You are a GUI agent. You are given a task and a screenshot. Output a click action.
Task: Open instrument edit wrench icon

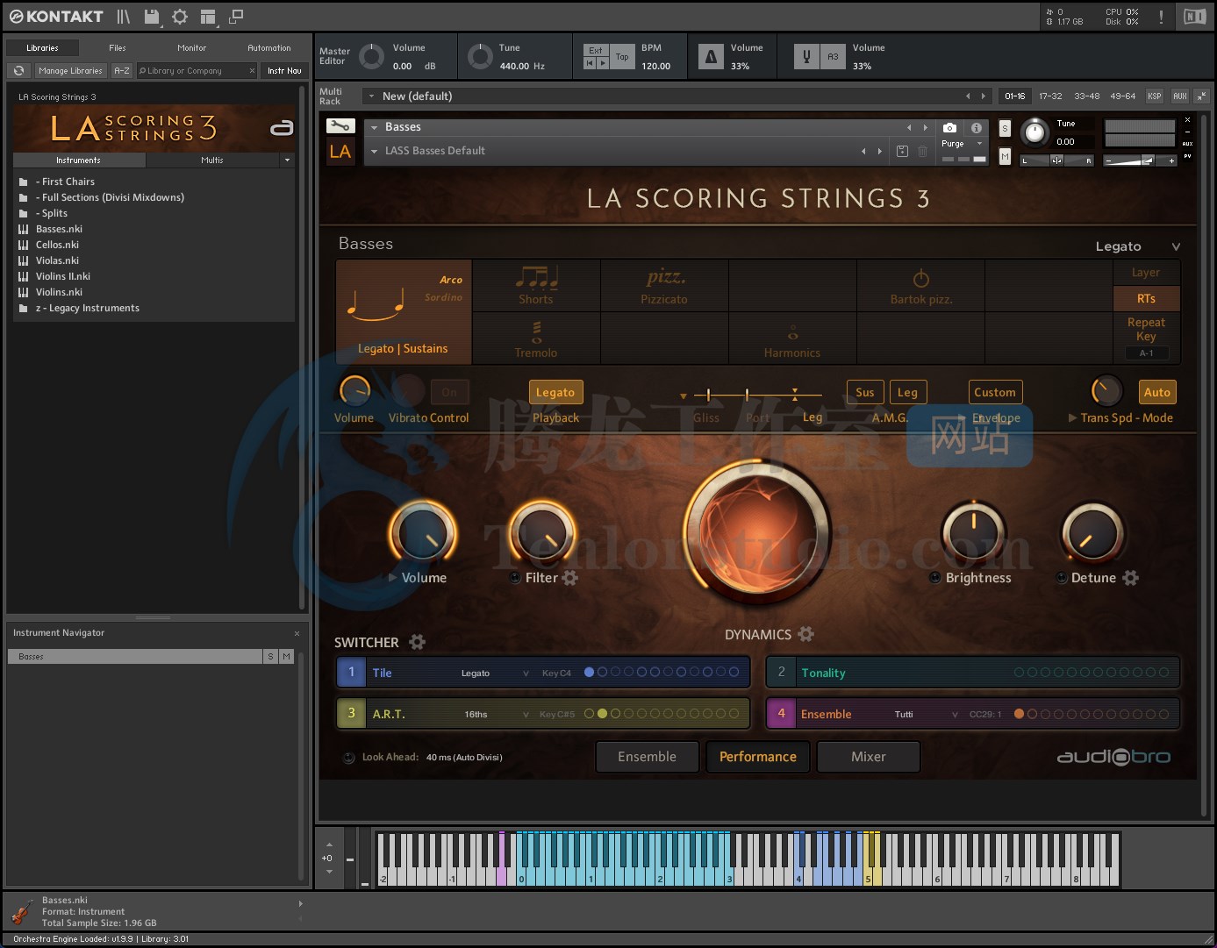pyautogui.click(x=340, y=126)
